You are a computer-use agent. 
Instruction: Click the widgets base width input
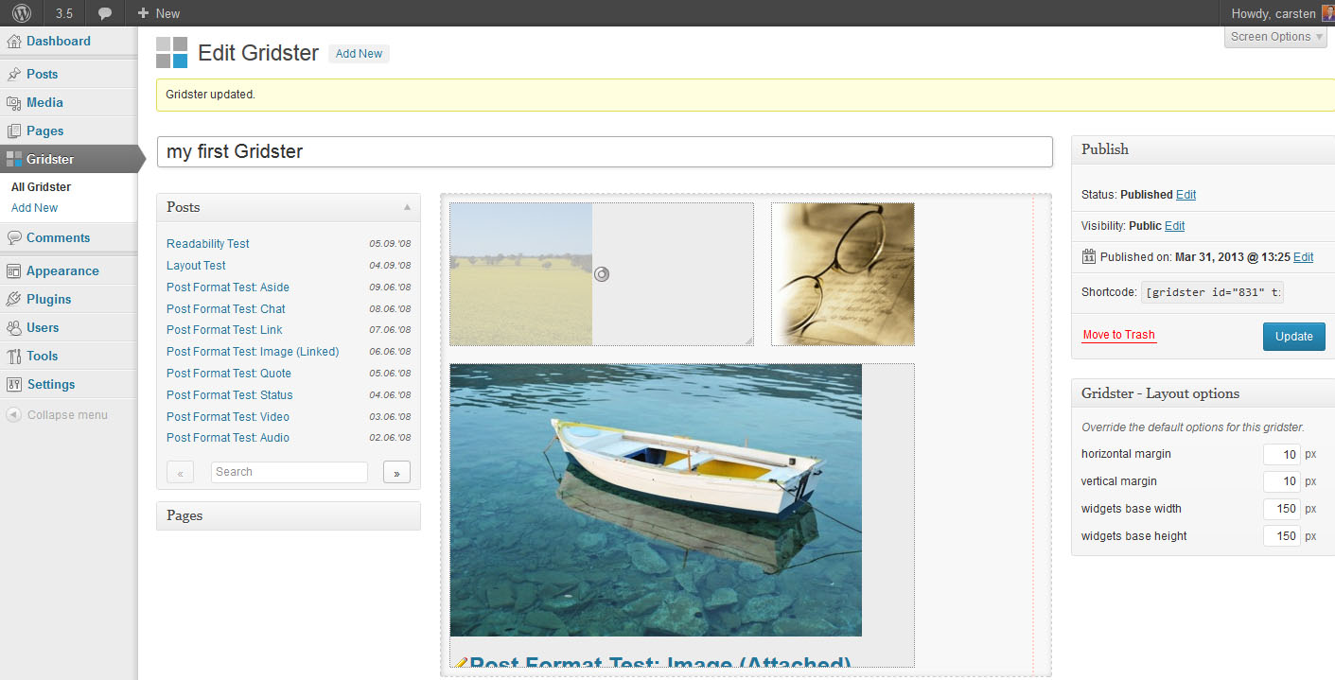(x=1282, y=510)
